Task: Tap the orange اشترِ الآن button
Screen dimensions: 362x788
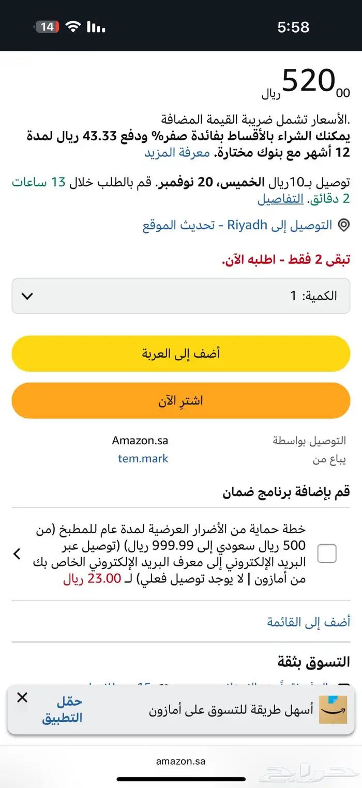Action: [x=181, y=400]
